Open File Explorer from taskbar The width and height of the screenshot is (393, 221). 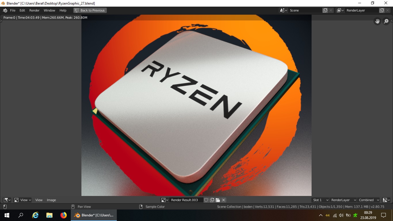tap(49, 215)
